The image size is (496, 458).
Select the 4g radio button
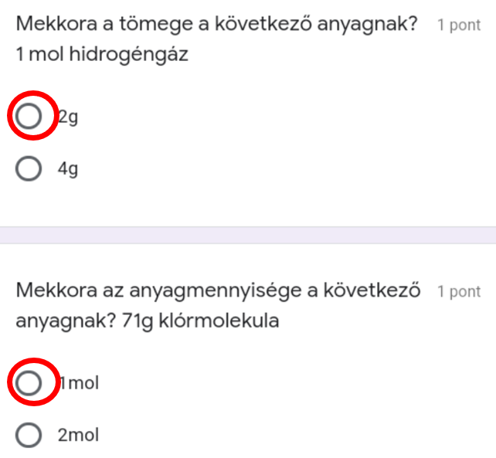tap(29, 169)
